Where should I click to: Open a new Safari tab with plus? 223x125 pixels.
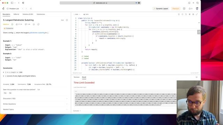coord(193,3)
